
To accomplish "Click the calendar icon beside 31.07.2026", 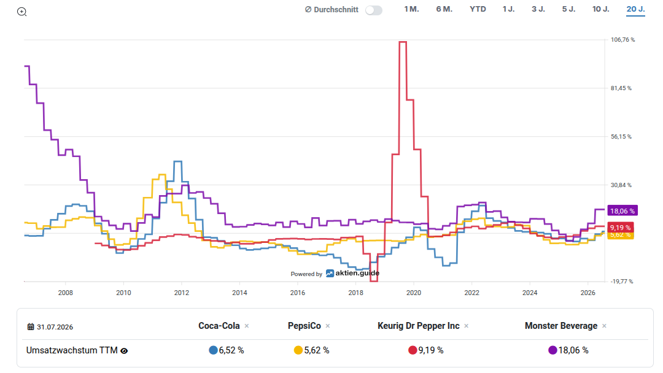I will coord(31,327).
